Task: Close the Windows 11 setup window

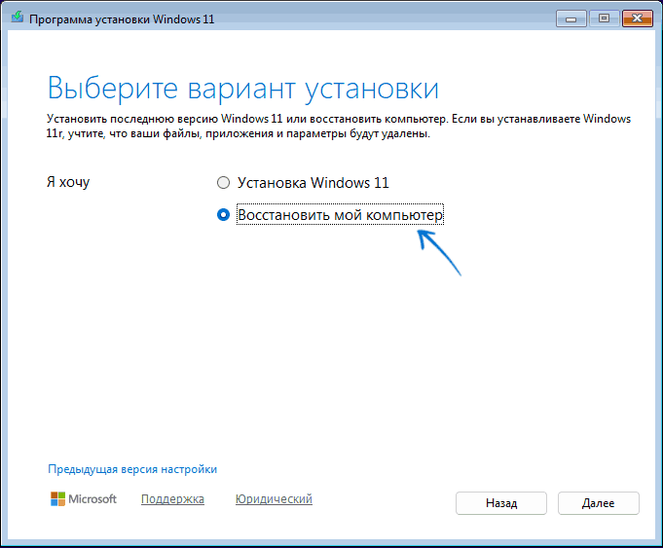Action: tap(638, 18)
